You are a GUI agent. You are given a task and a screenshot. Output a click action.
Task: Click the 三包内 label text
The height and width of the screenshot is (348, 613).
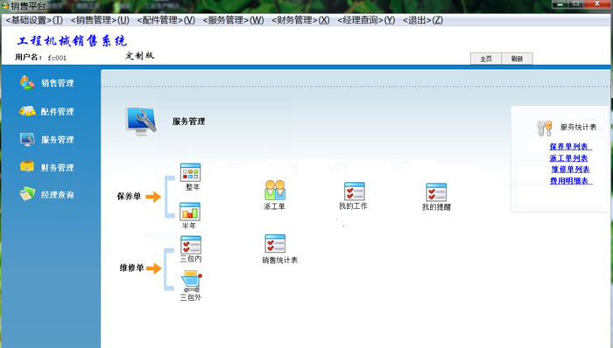pos(191,259)
